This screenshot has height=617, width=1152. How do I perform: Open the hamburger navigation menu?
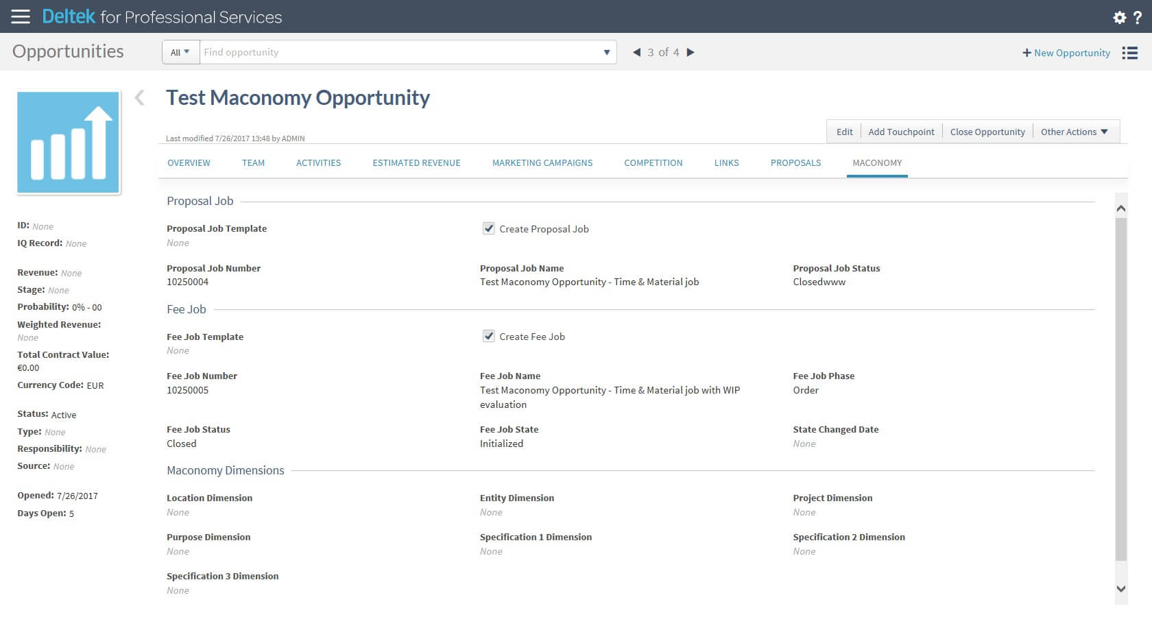[21, 16]
